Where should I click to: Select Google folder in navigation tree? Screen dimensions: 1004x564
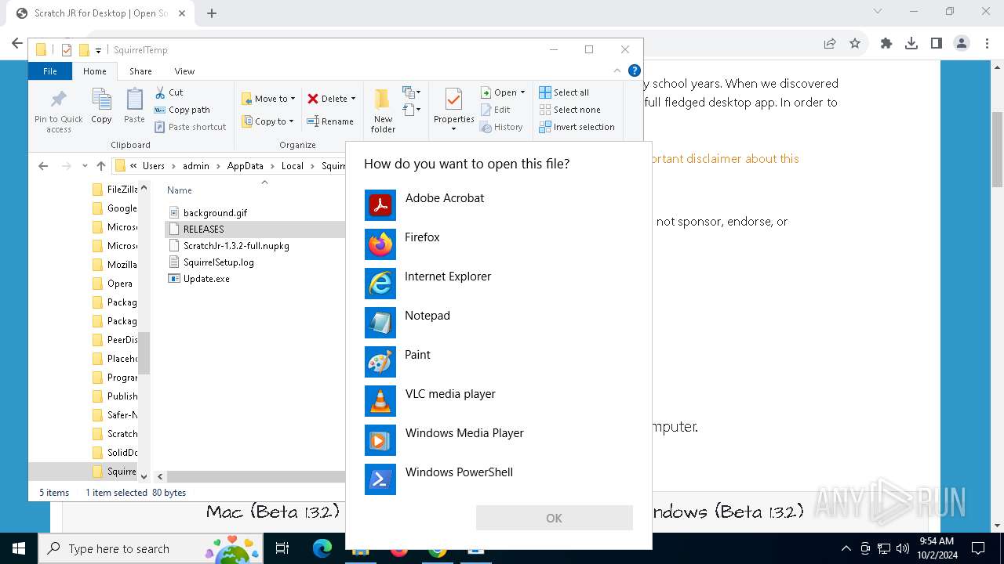[115, 208]
